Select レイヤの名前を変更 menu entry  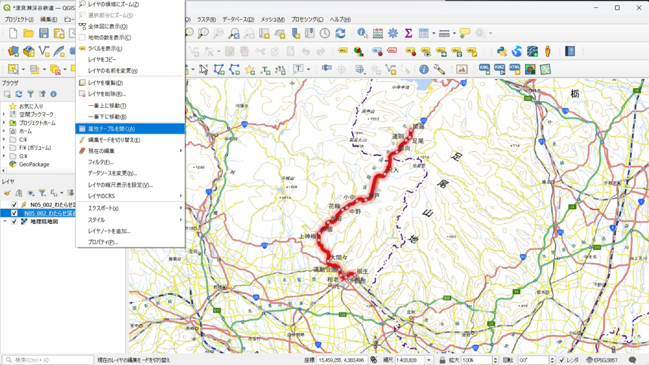(x=130, y=71)
